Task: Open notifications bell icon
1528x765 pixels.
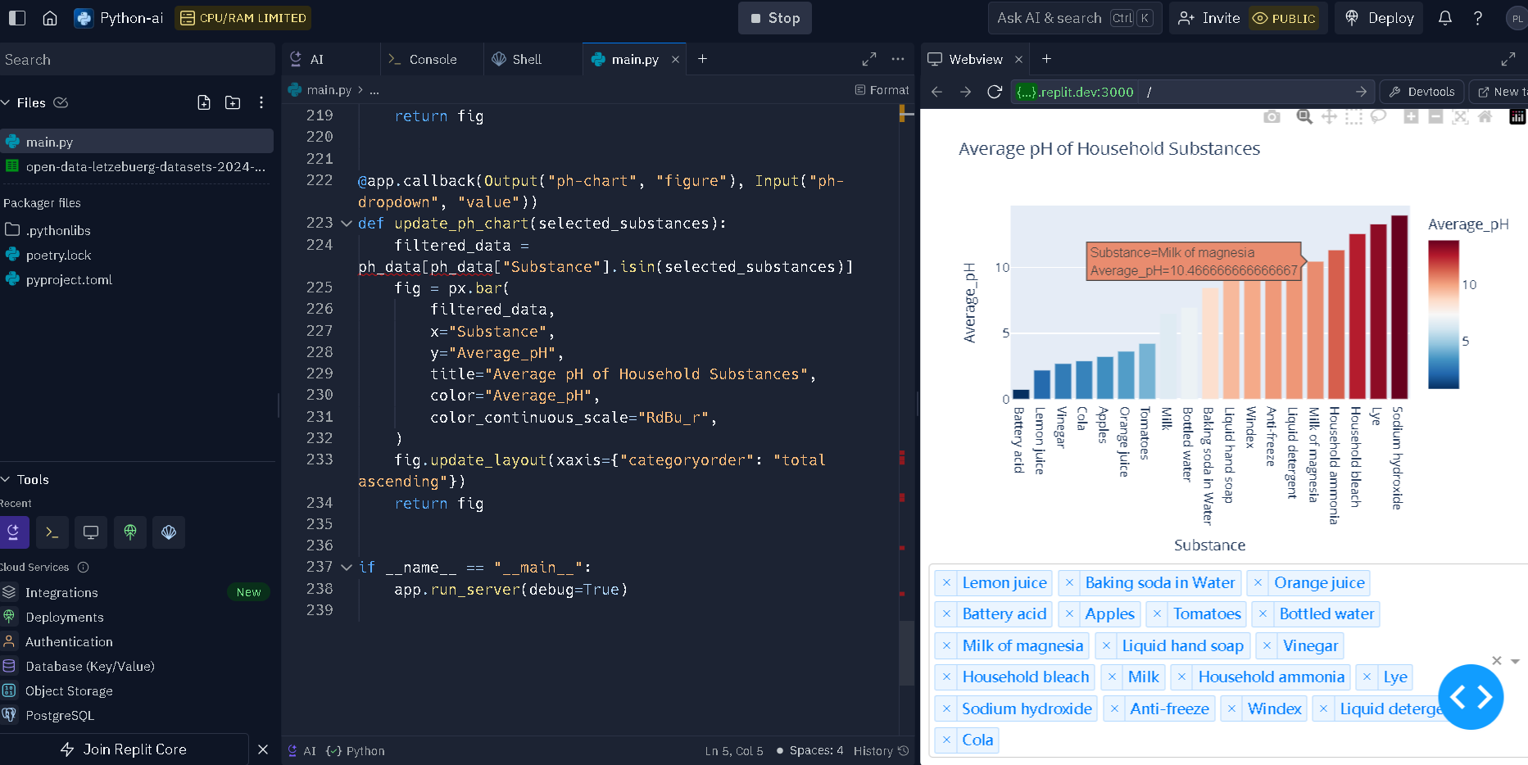Action: (x=1445, y=18)
